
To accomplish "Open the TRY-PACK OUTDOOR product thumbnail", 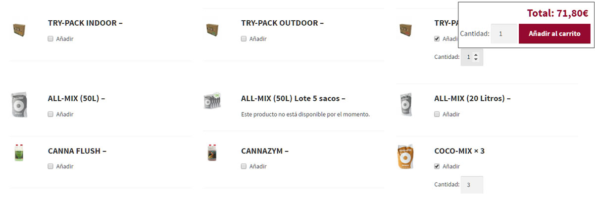I will click(x=212, y=30).
